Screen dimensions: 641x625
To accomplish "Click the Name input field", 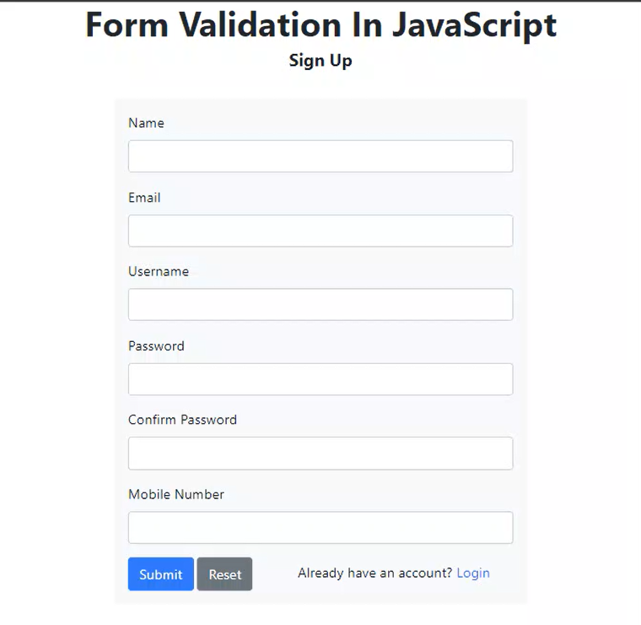I will coord(320,156).
